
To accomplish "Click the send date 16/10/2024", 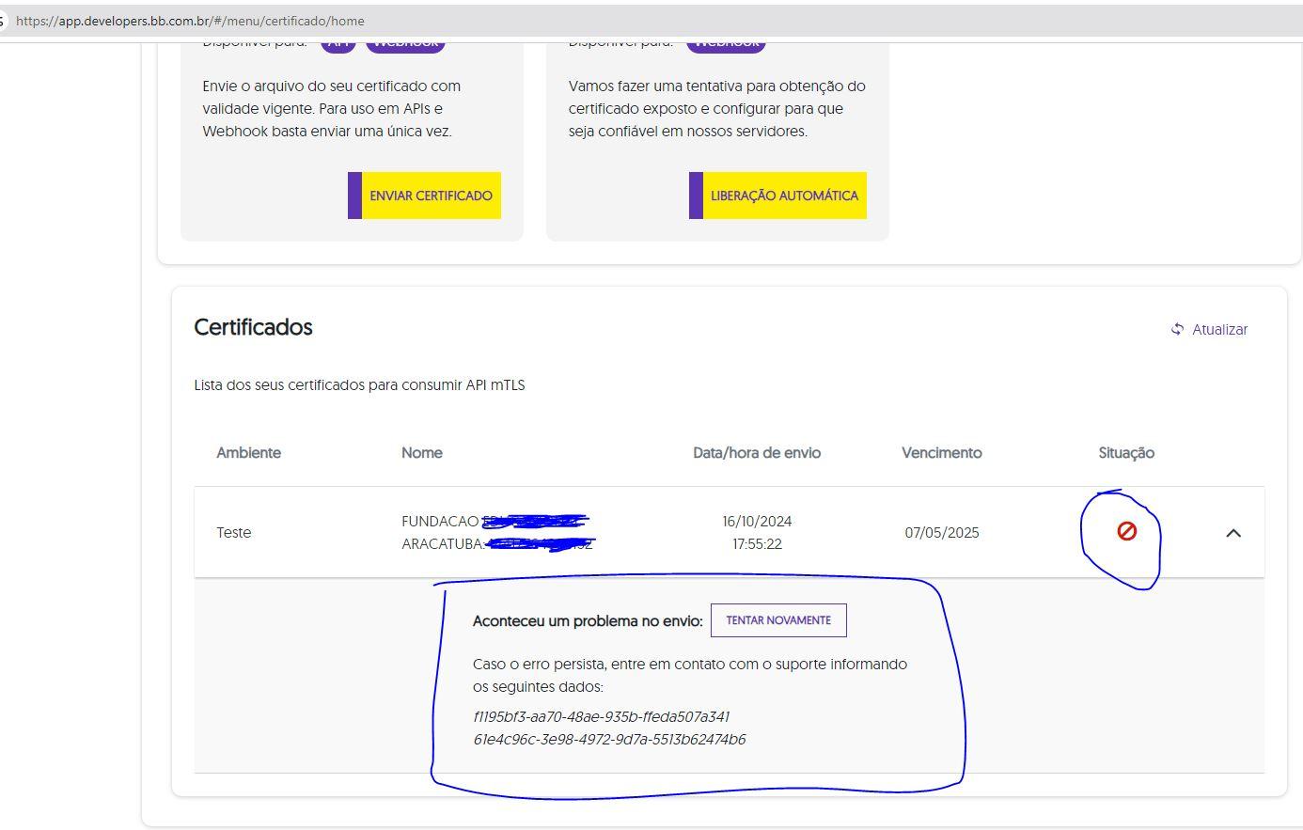I will pyautogui.click(x=757, y=522).
